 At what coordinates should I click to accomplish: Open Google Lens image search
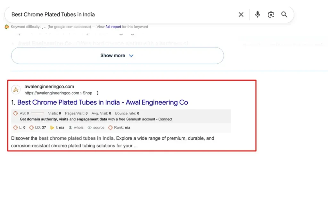[271, 14]
